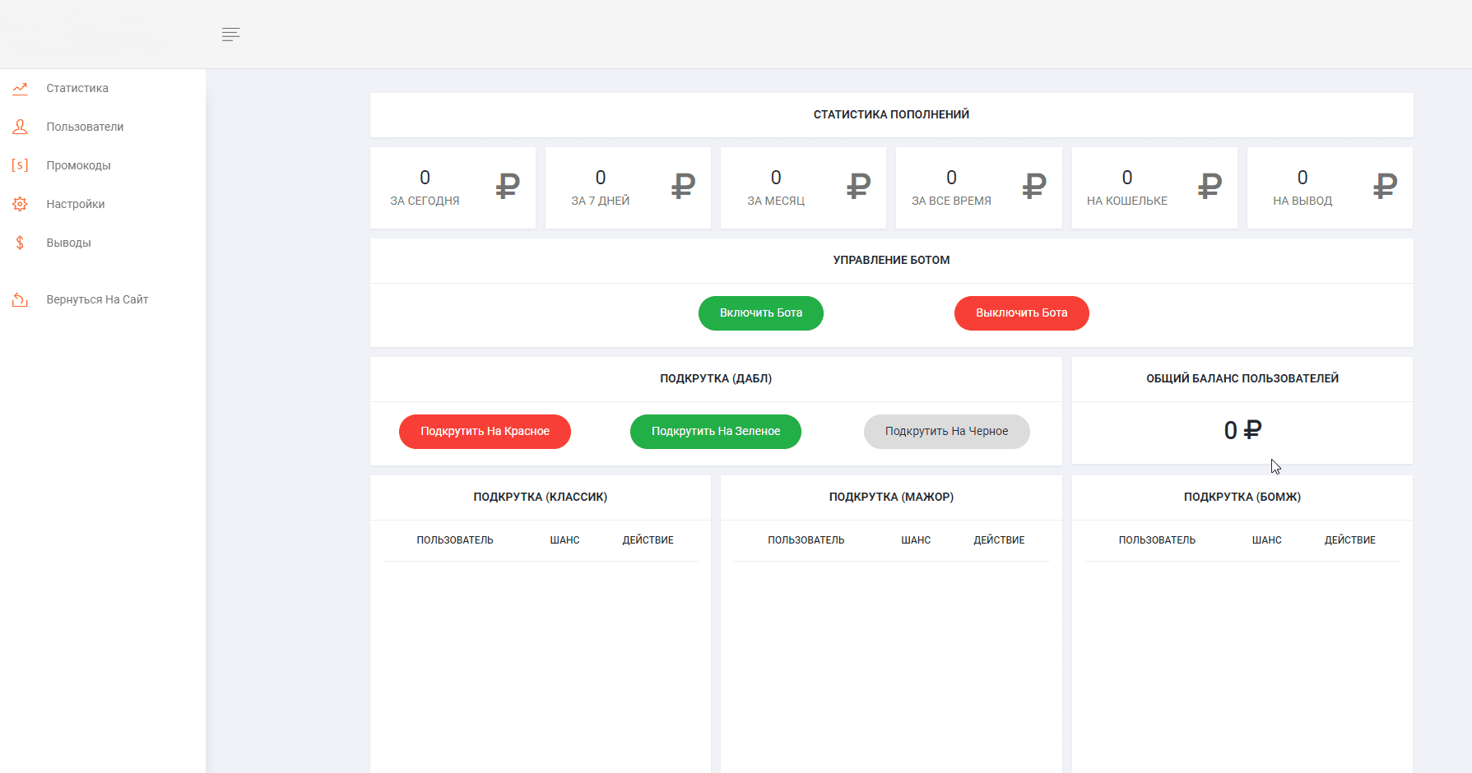Screen dimensions: 1472x773
Task: Click the Statistics chart icon in sidebar
Action: click(20, 88)
